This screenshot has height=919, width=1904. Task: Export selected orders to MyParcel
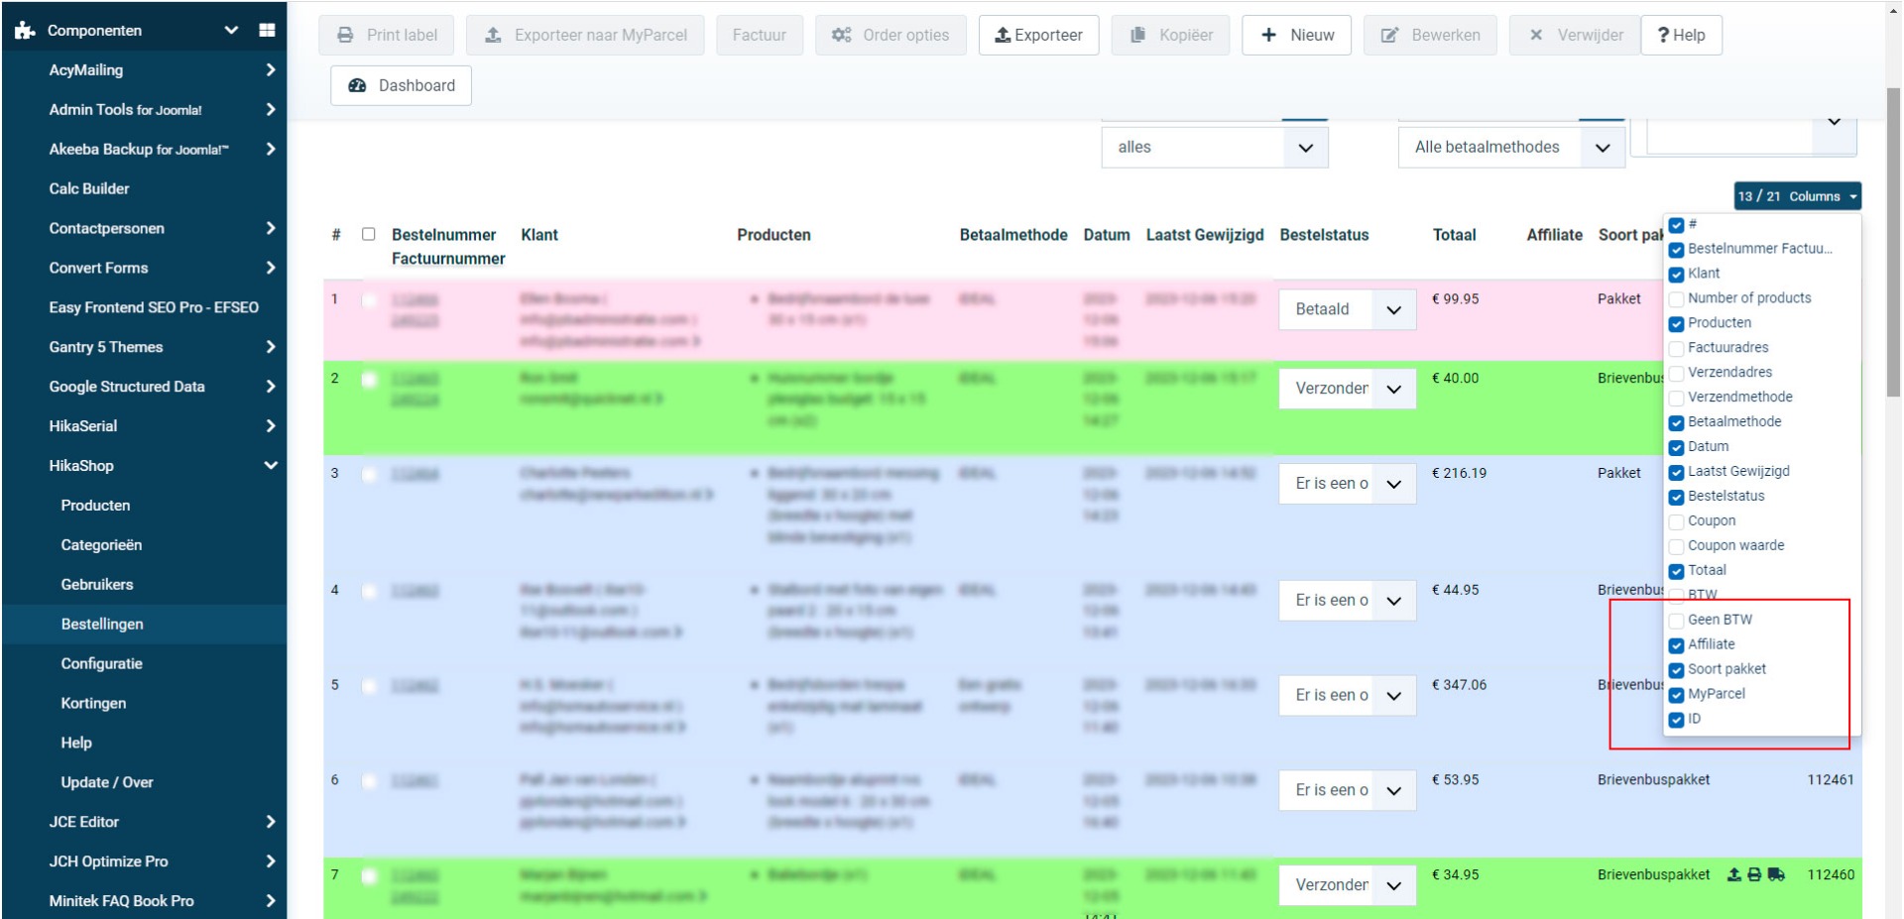click(x=585, y=35)
